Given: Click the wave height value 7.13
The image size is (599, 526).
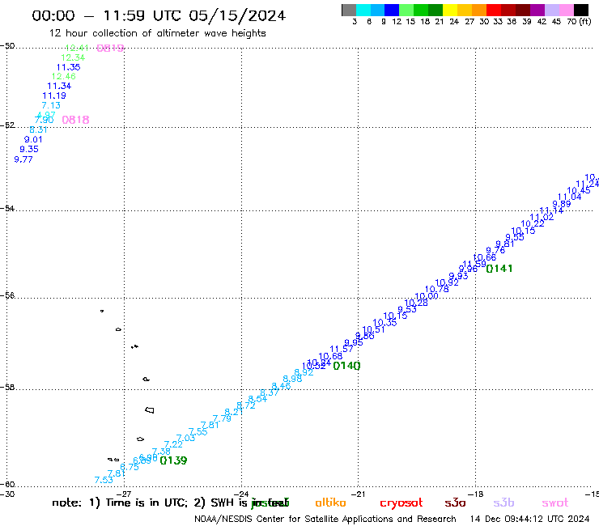Looking at the screenshot, I should [x=51, y=105].
